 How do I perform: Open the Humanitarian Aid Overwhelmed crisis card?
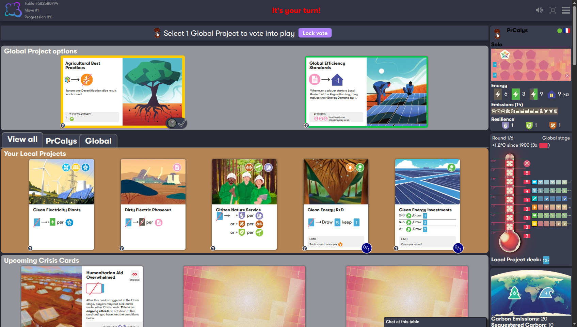[82, 297]
